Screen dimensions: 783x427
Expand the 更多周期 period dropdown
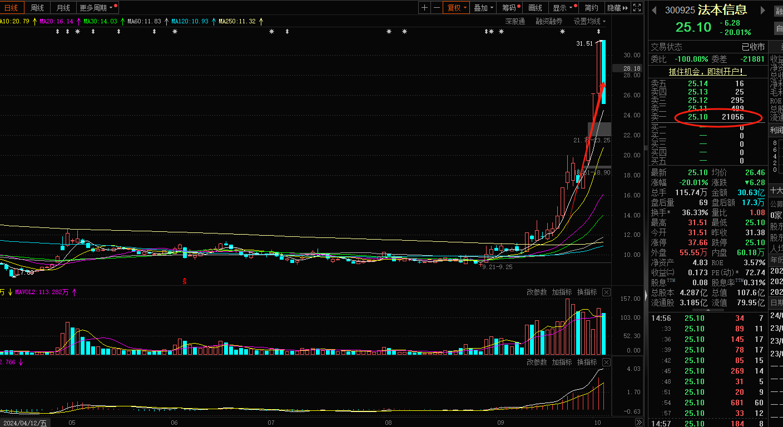[x=97, y=7]
